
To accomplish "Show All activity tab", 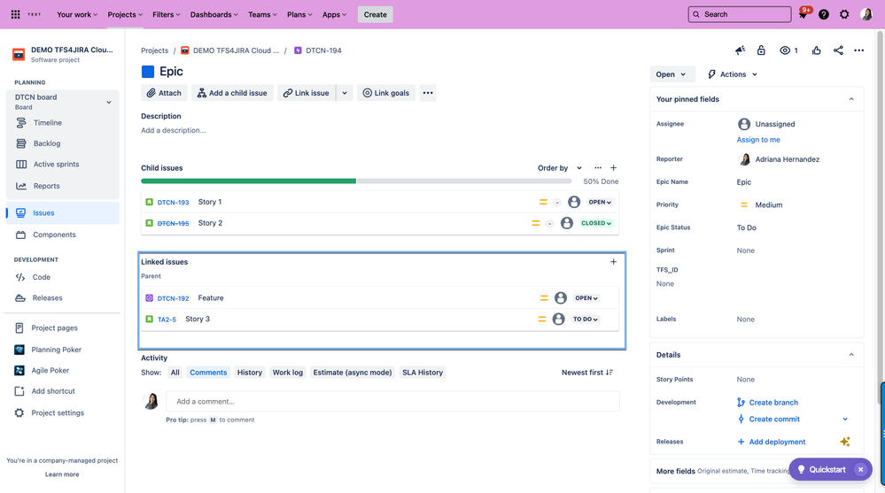I will pyautogui.click(x=175, y=373).
